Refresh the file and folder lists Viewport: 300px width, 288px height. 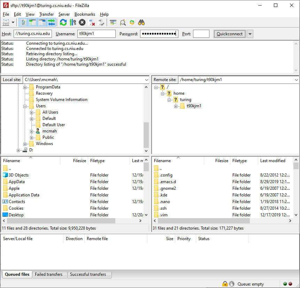coord(63,23)
